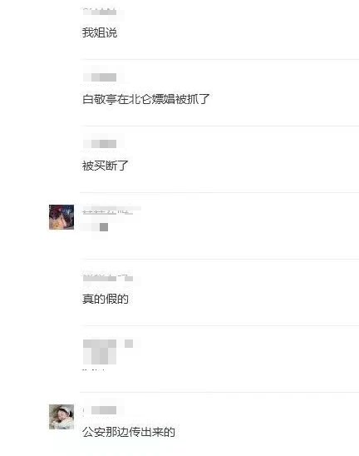The height and width of the screenshot is (456, 359).
Task: Click blurred sender name above the 北仑 message
Action: tap(100, 77)
